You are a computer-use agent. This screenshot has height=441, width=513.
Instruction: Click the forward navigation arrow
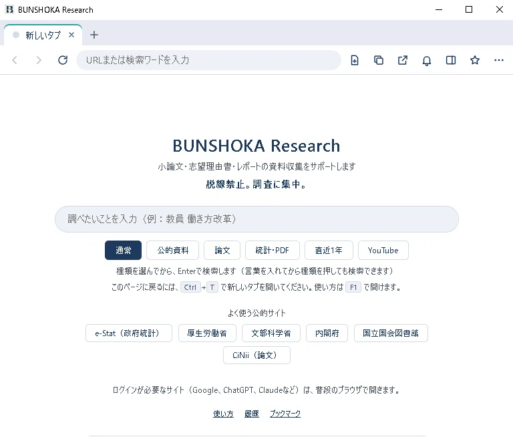(x=39, y=60)
